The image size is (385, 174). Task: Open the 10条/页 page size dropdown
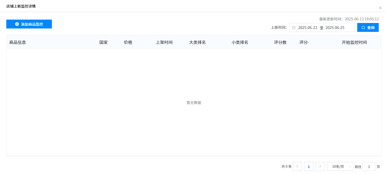340,166
